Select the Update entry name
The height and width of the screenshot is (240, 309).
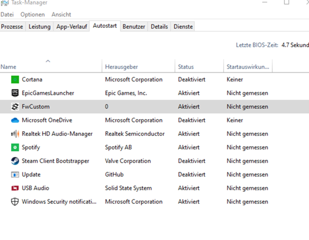pyautogui.click(x=31, y=175)
